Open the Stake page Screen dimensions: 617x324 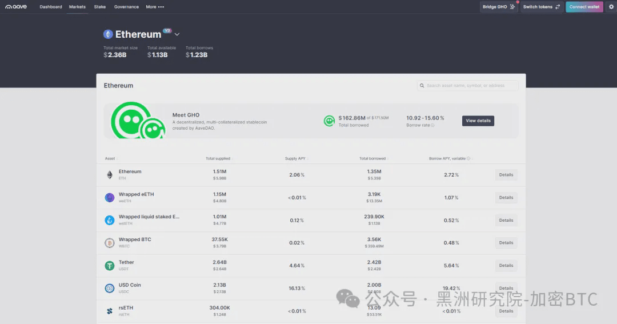tap(99, 7)
